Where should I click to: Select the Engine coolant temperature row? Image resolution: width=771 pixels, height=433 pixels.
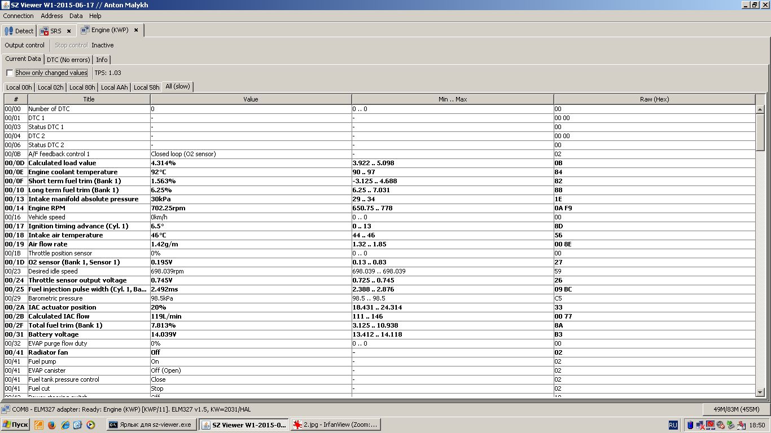(379, 172)
